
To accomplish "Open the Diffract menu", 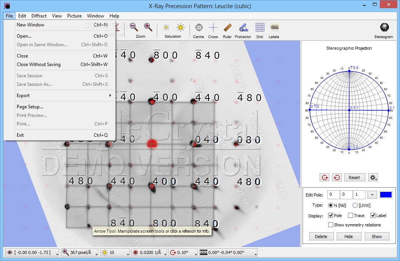I will coord(39,16).
